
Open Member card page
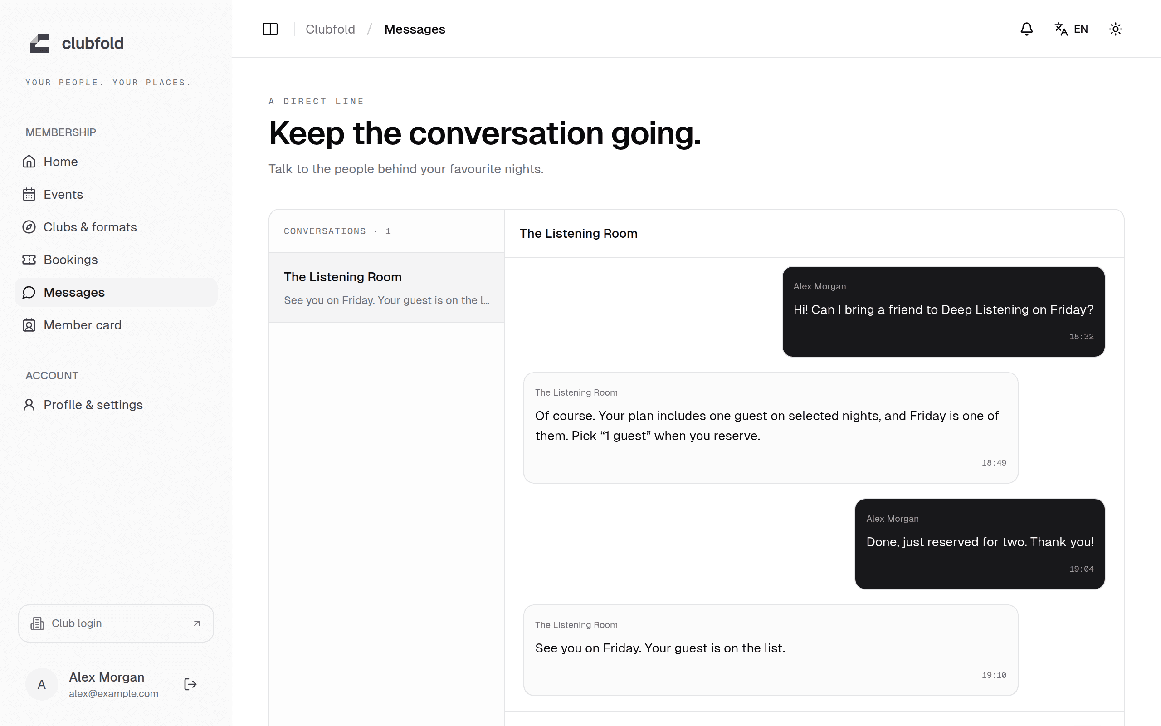point(116,325)
